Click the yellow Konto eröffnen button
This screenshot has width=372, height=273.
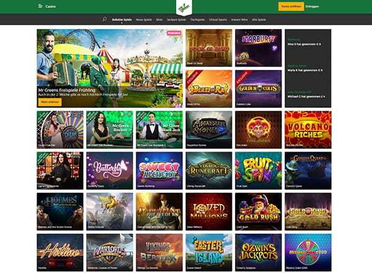[291, 6]
